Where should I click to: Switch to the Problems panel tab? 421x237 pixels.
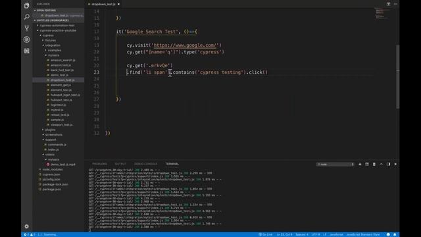99,164
